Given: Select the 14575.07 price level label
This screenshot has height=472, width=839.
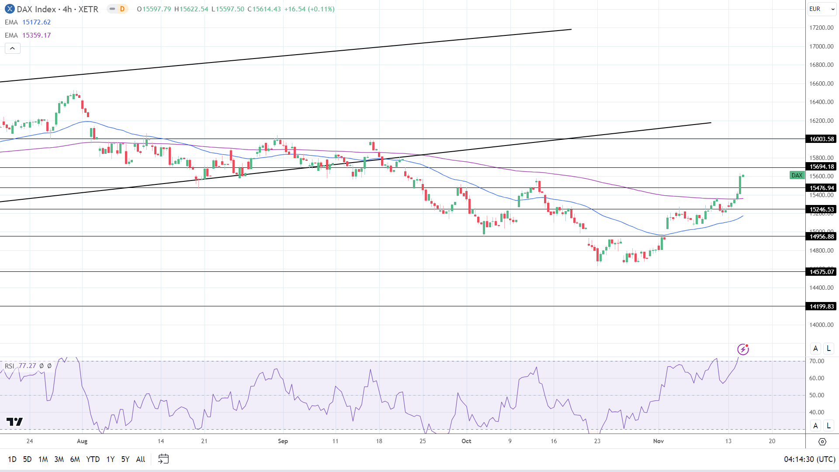Looking at the screenshot, I should (x=821, y=272).
